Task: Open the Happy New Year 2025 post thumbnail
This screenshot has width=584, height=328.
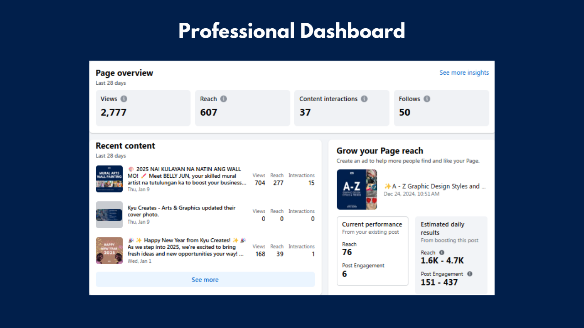Action: (109, 250)
